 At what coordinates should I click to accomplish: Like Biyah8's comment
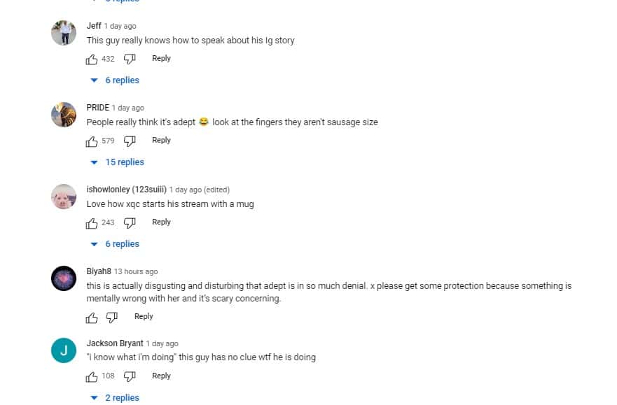click(92, 318)
